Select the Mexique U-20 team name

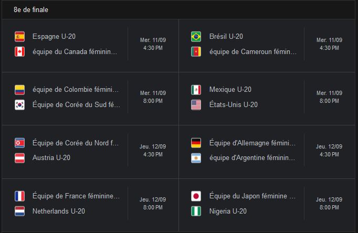pyautogui.click(x=230, y=90)
